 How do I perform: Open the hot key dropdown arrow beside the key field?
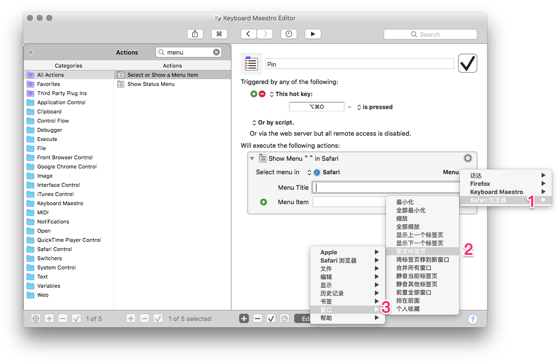pyautogui.click(x=350, y=107)
